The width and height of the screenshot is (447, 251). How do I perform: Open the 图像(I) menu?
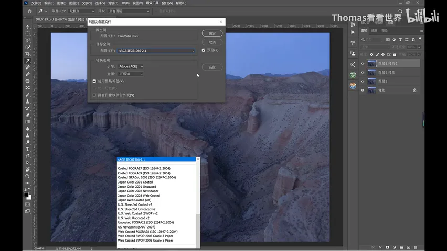(x=61, y=3)
